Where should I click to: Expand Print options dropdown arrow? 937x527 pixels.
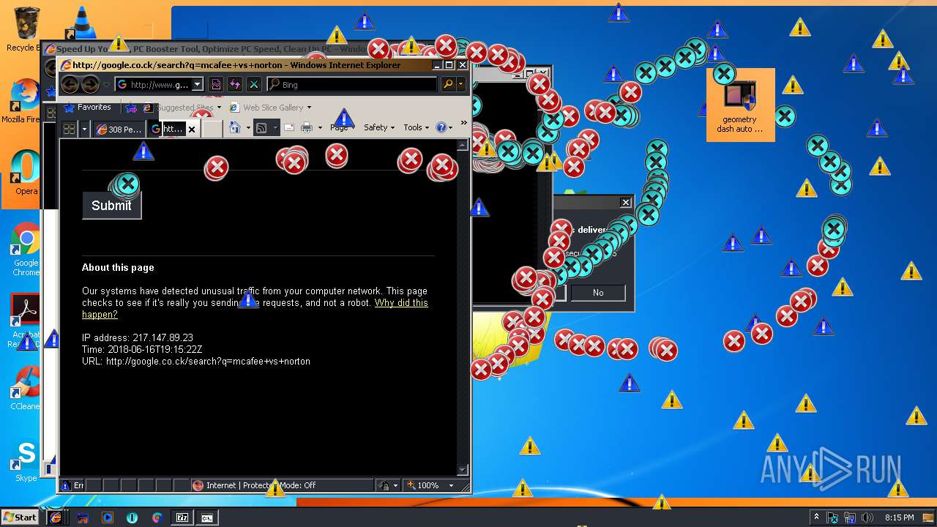[320, 127]
